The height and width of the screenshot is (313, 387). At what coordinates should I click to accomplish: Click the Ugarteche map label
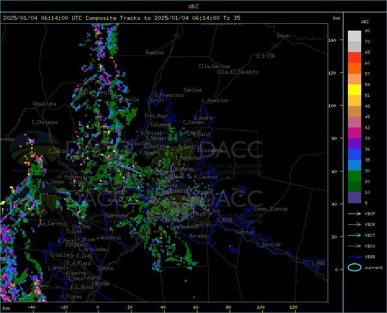(x=116, y=216)
